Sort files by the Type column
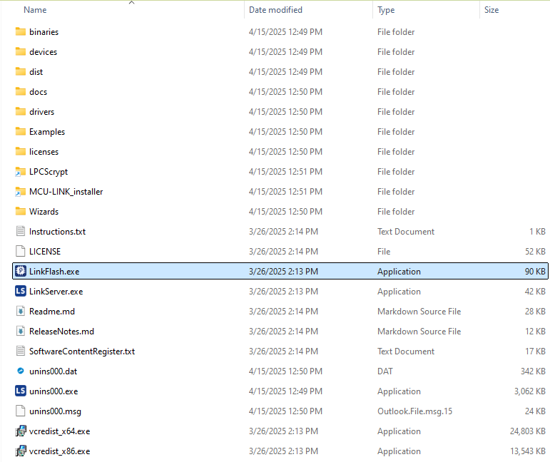 (x=386, y=10)
